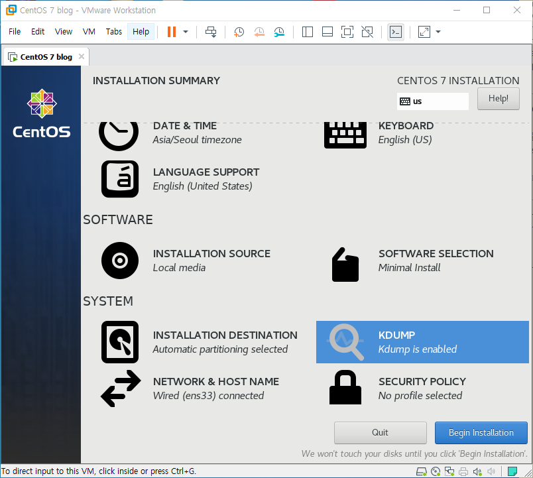Enter full screen mode from the toolbar

347,32
